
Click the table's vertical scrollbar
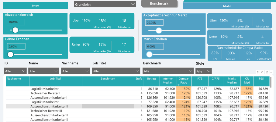(x=271, y=82)
